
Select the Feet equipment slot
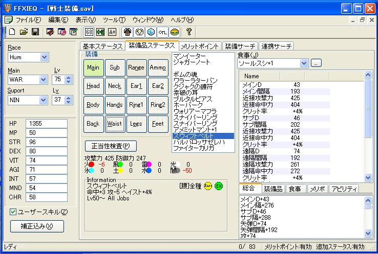tap(158, 124)
